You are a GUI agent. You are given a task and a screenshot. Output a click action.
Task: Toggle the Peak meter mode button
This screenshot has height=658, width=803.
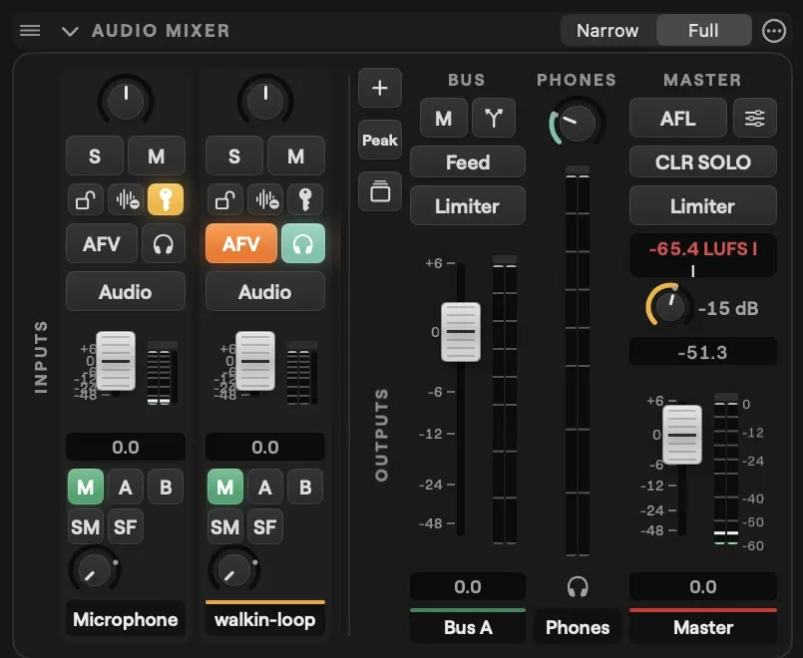(x=380, y=140)
